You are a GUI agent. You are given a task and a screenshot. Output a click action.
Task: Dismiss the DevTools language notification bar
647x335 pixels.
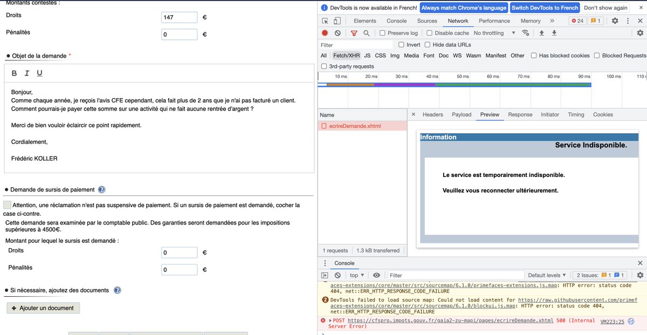[640, 8]
